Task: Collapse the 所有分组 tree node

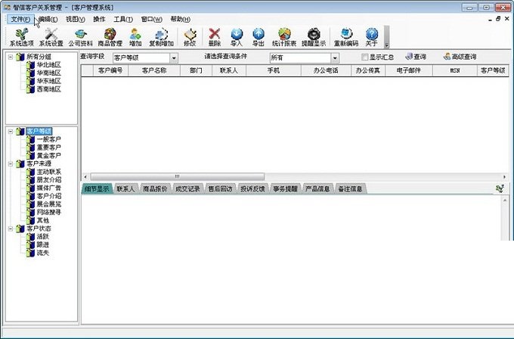Action: tap(10, 57)
